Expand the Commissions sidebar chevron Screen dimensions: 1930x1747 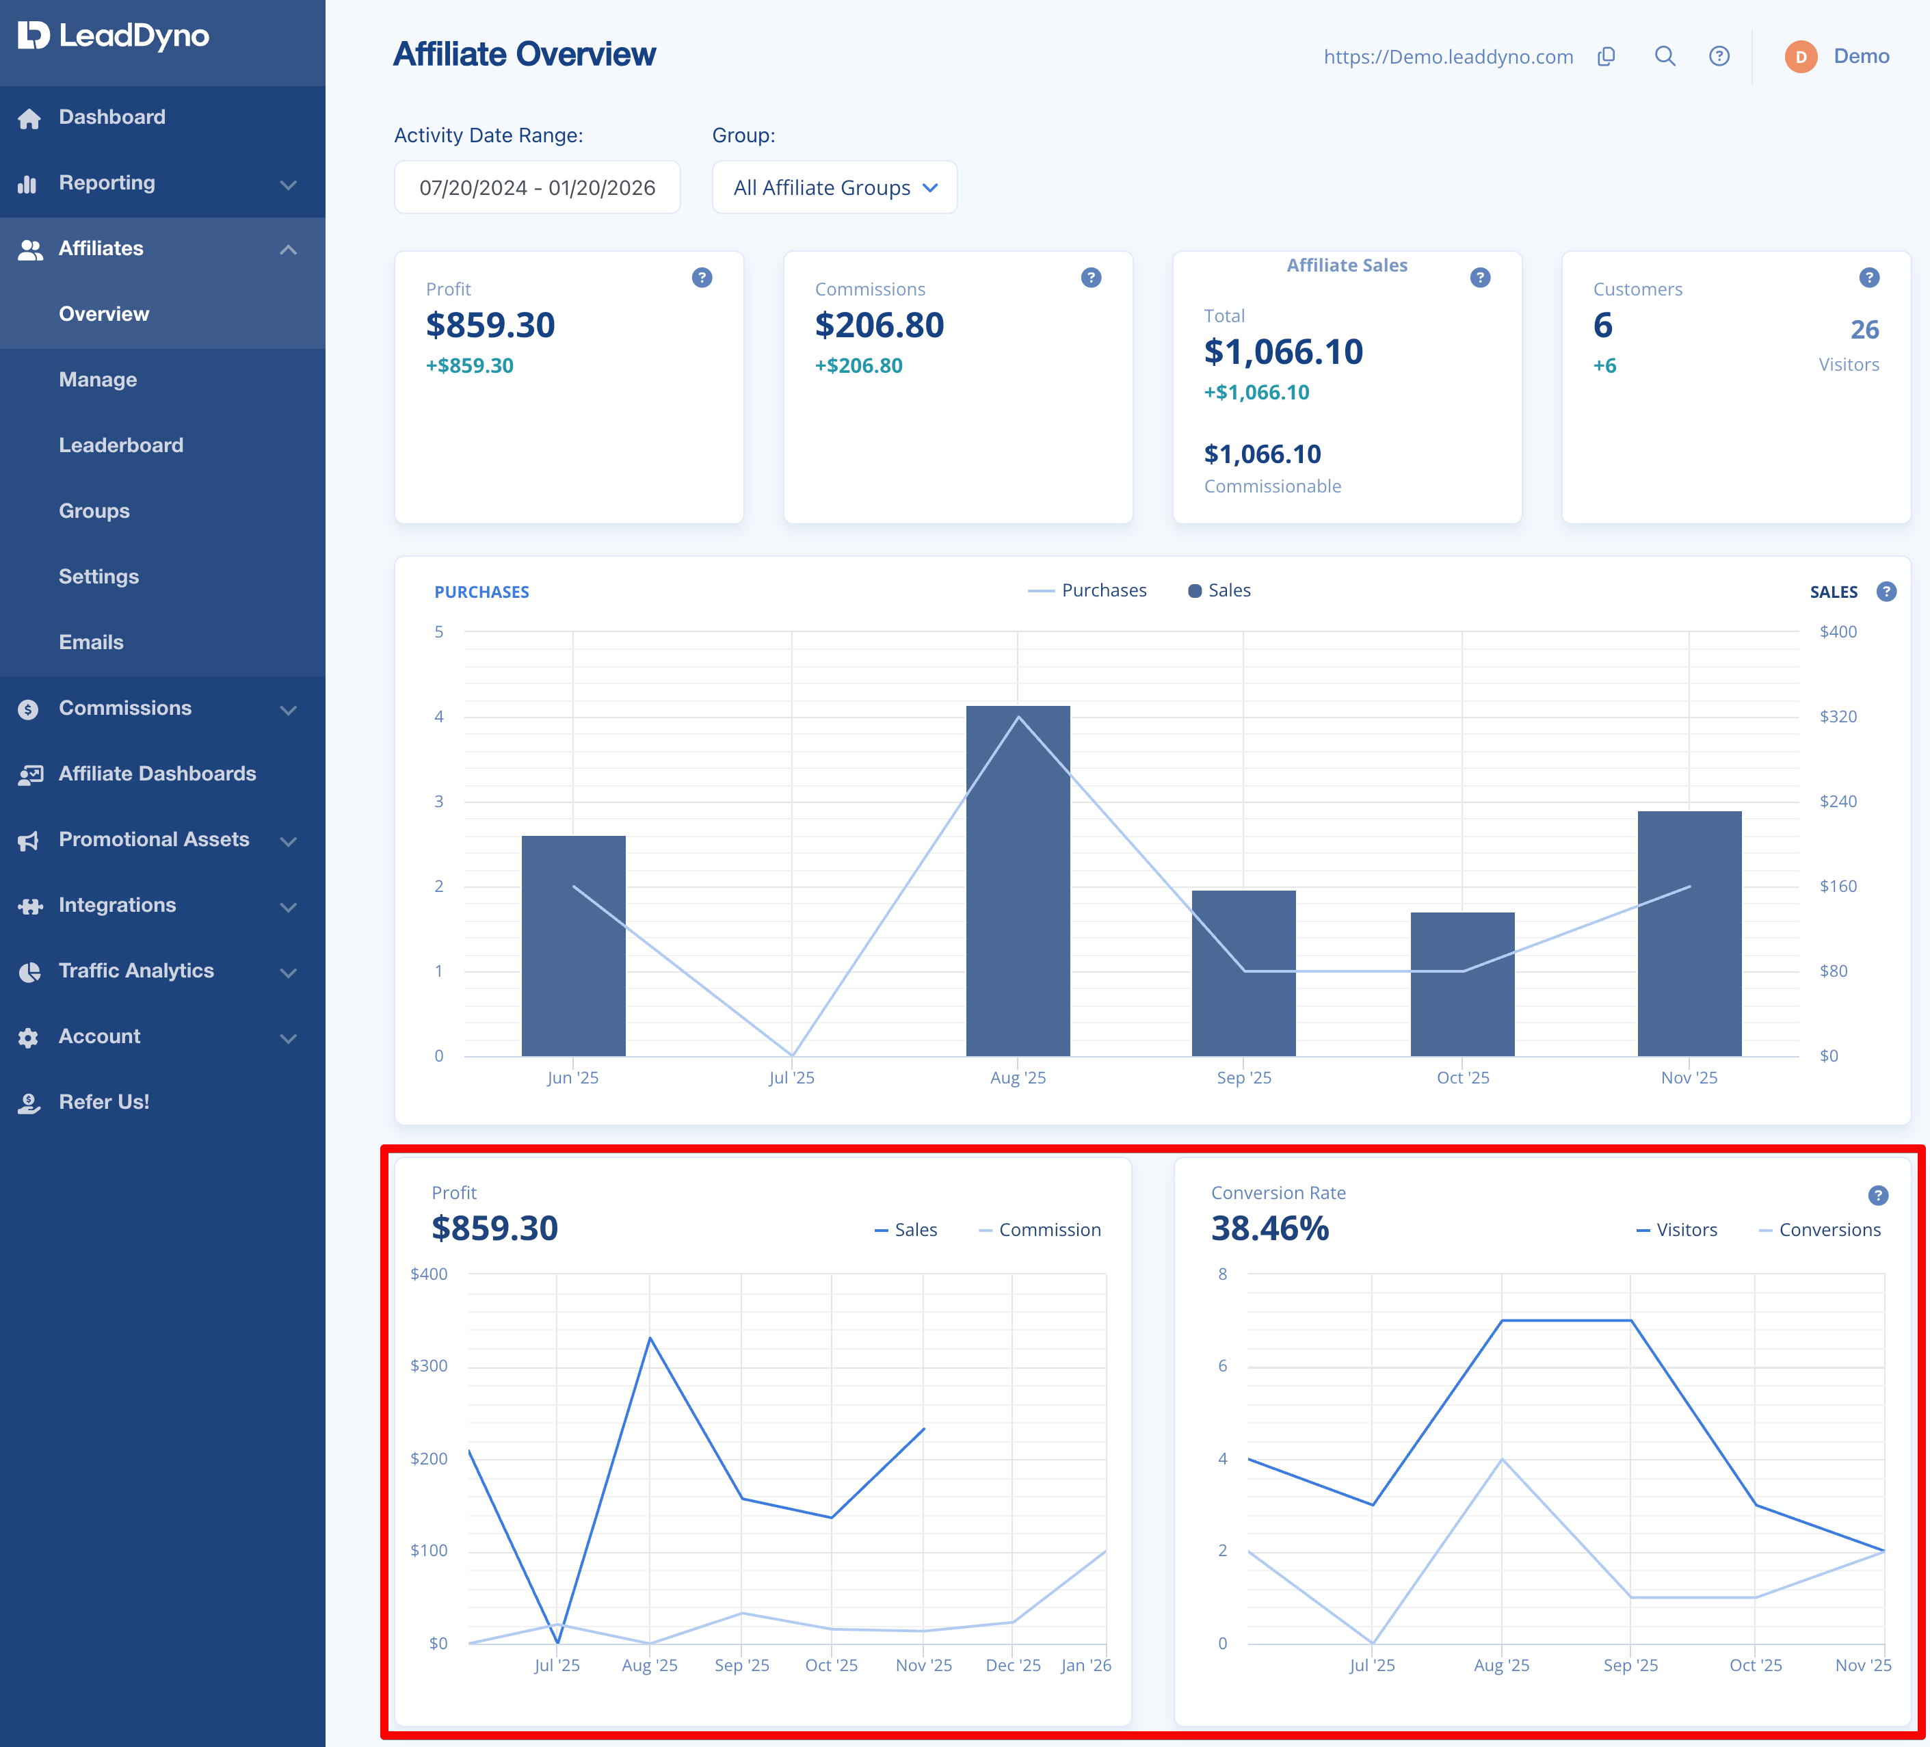tap(288, 709)
